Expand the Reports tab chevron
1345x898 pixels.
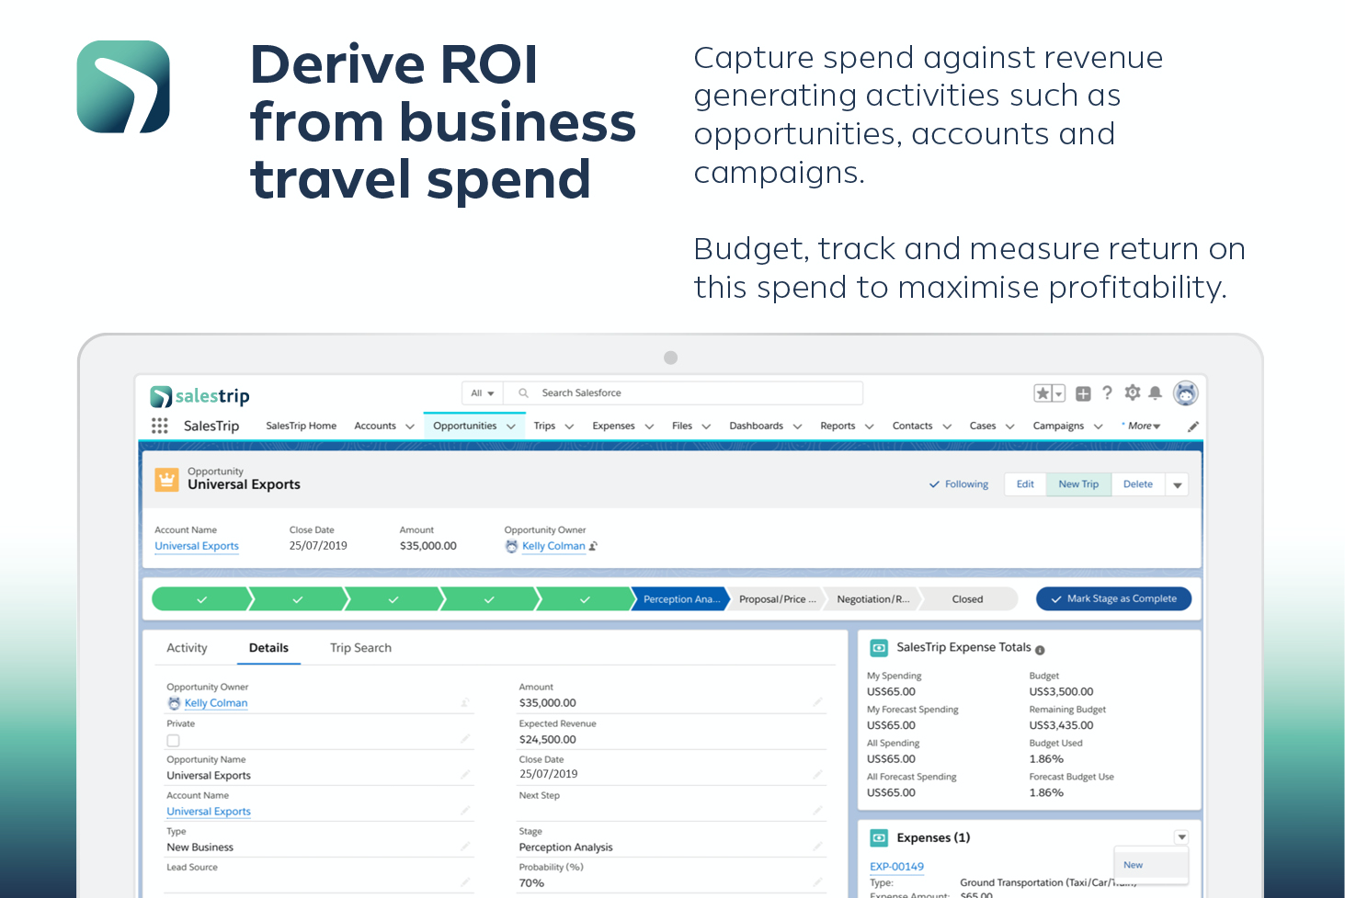click(870, 426)
